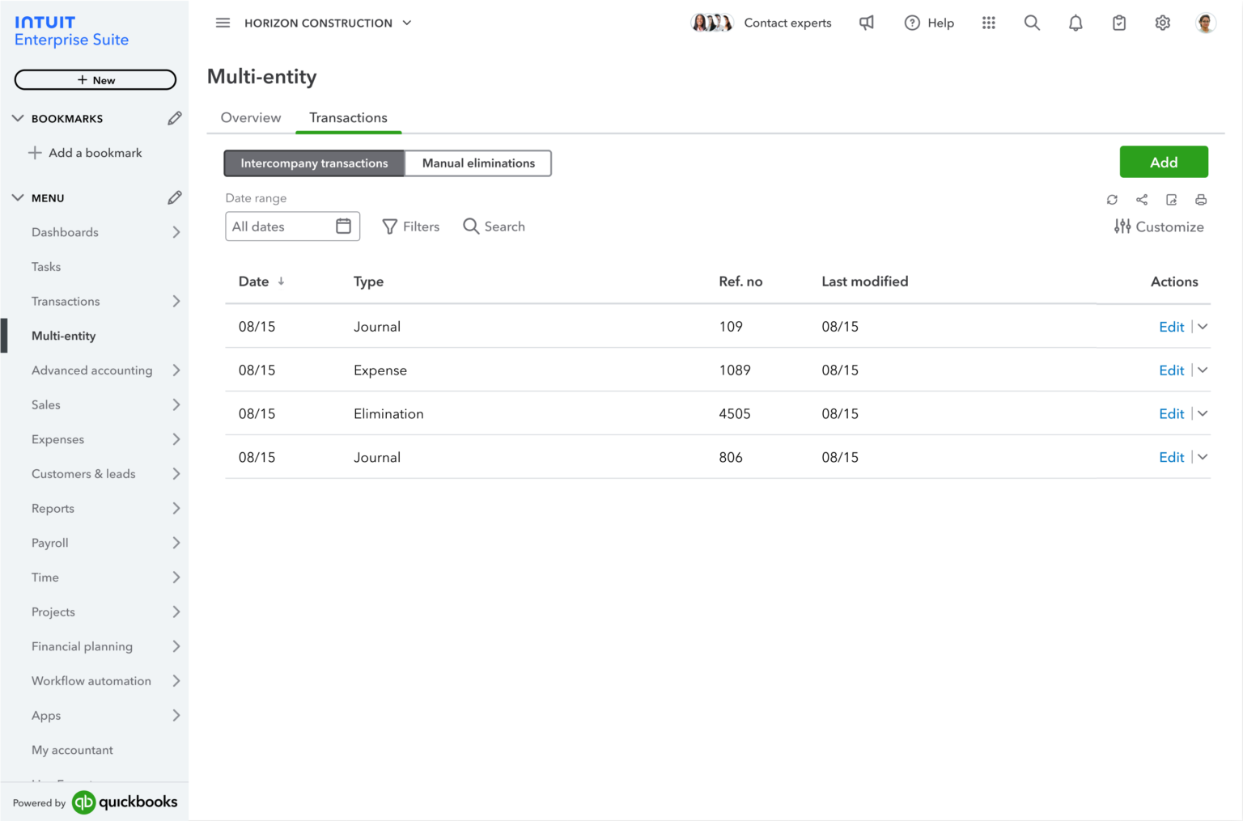This screenshot has width=1243, height=821.
Task: Click the export icon in table toolbar
Action: (x=1171, y=200)
